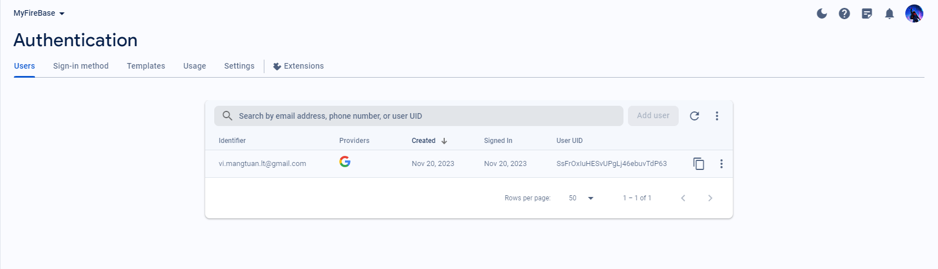Toggle dark mode moon icon

(x=822, y=14)
